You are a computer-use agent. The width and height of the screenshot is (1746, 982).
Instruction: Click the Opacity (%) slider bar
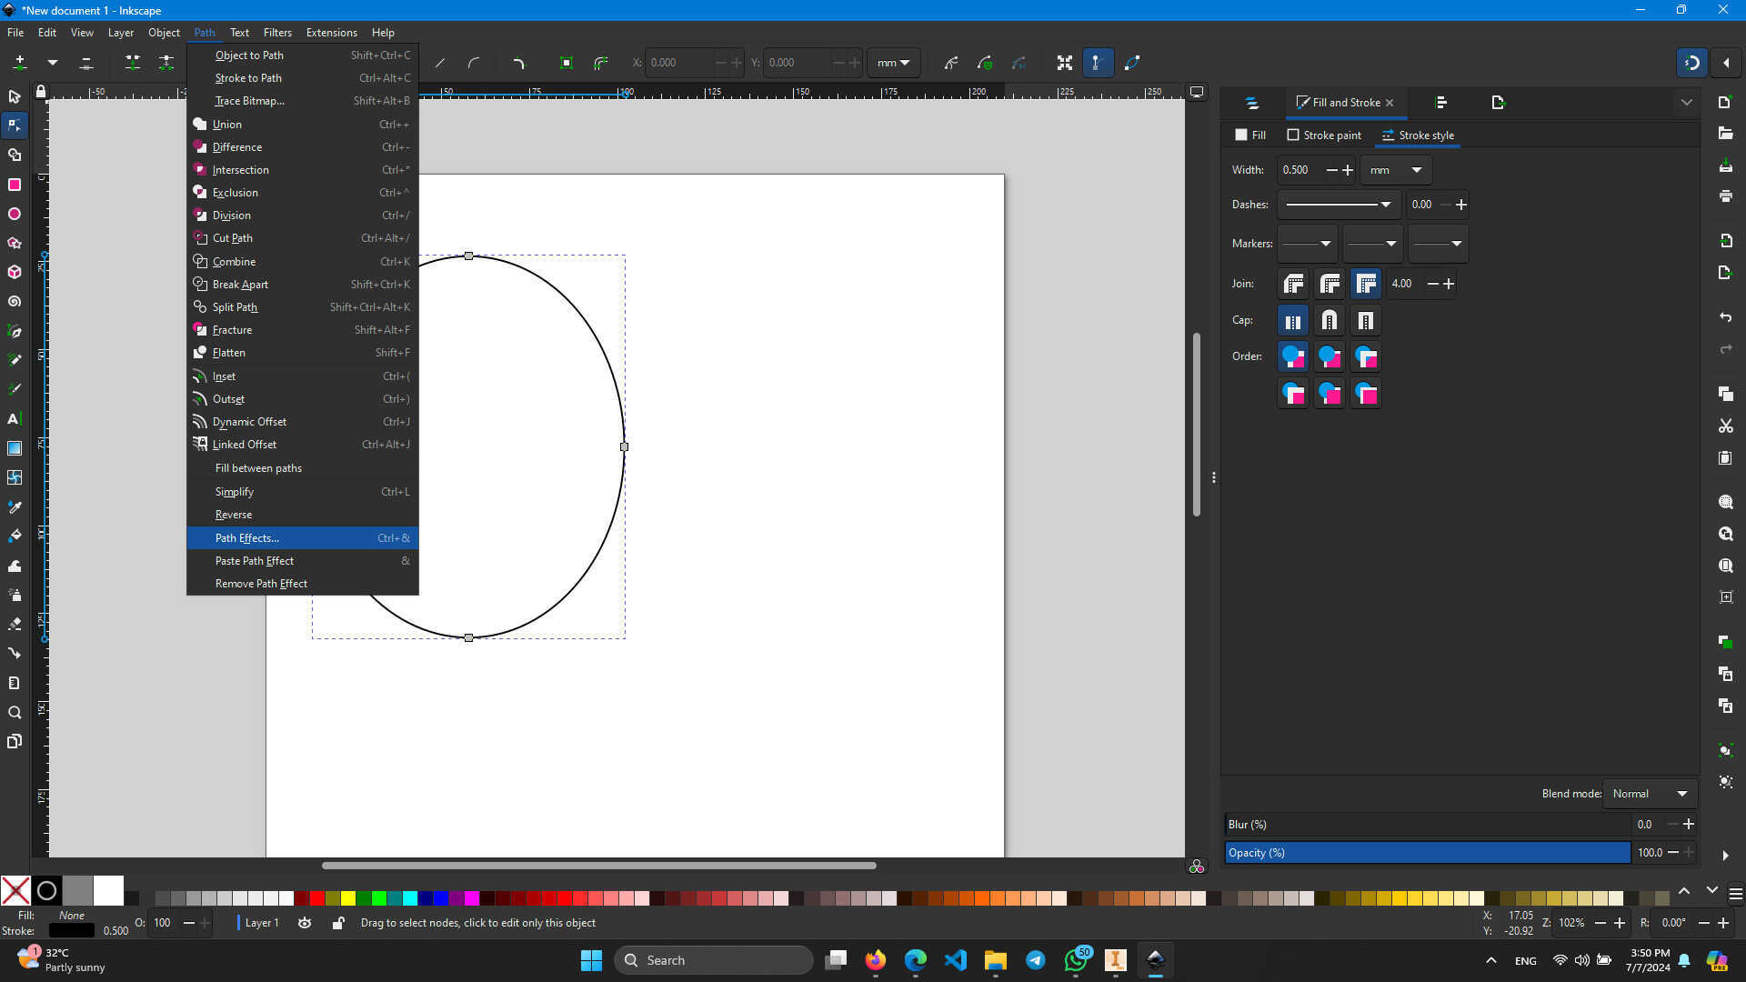[1428, 853]
